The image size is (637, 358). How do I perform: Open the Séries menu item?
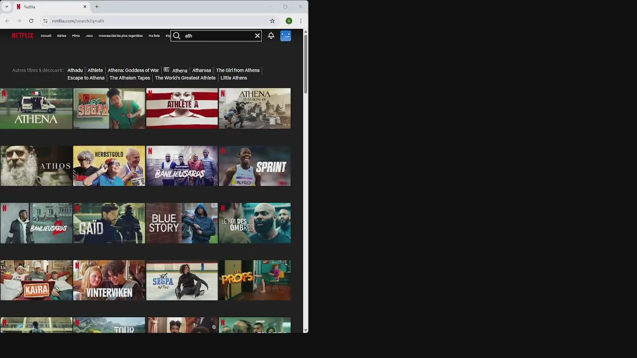(x=62, y=36)
